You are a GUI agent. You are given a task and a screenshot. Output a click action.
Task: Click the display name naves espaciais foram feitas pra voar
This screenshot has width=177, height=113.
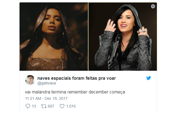(x=77, y=78)
